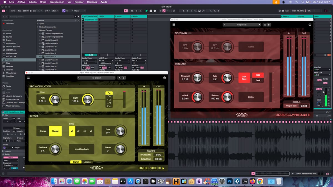The height and width of the screenshot is (187, 333).
Task: Select Drums category in the browser
Action: [8, 40]
